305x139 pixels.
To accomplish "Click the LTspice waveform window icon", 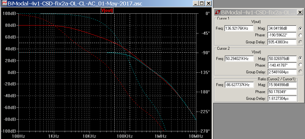I will click(x=4, y=3).
